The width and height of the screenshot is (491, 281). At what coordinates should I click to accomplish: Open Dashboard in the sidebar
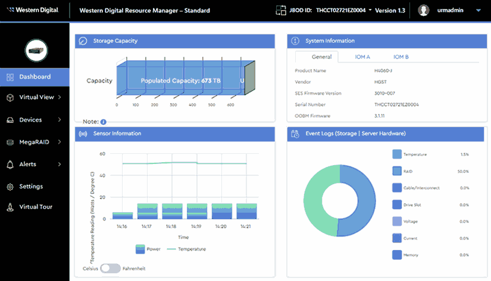click(x=35, y=77)
